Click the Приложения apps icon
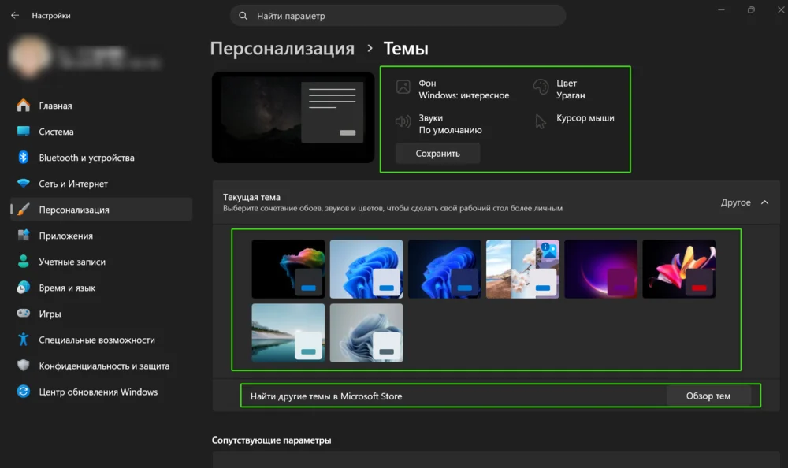788x468 pixels. pos(23,236)
